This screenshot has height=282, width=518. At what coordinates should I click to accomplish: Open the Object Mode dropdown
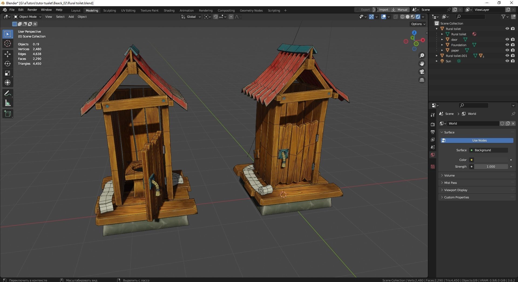tap(28, 17)
